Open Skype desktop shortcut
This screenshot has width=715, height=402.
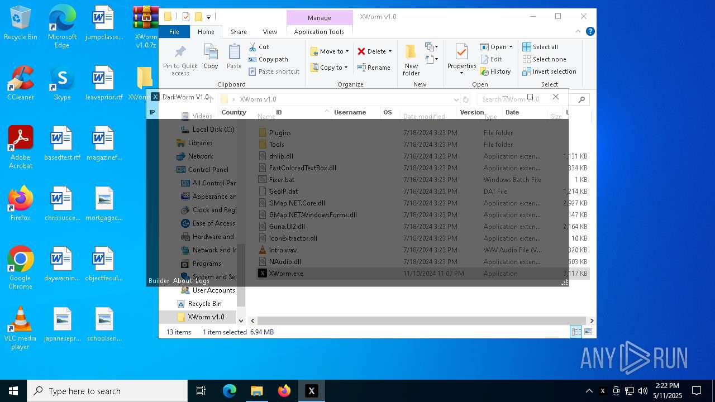[x=62, y=83]
